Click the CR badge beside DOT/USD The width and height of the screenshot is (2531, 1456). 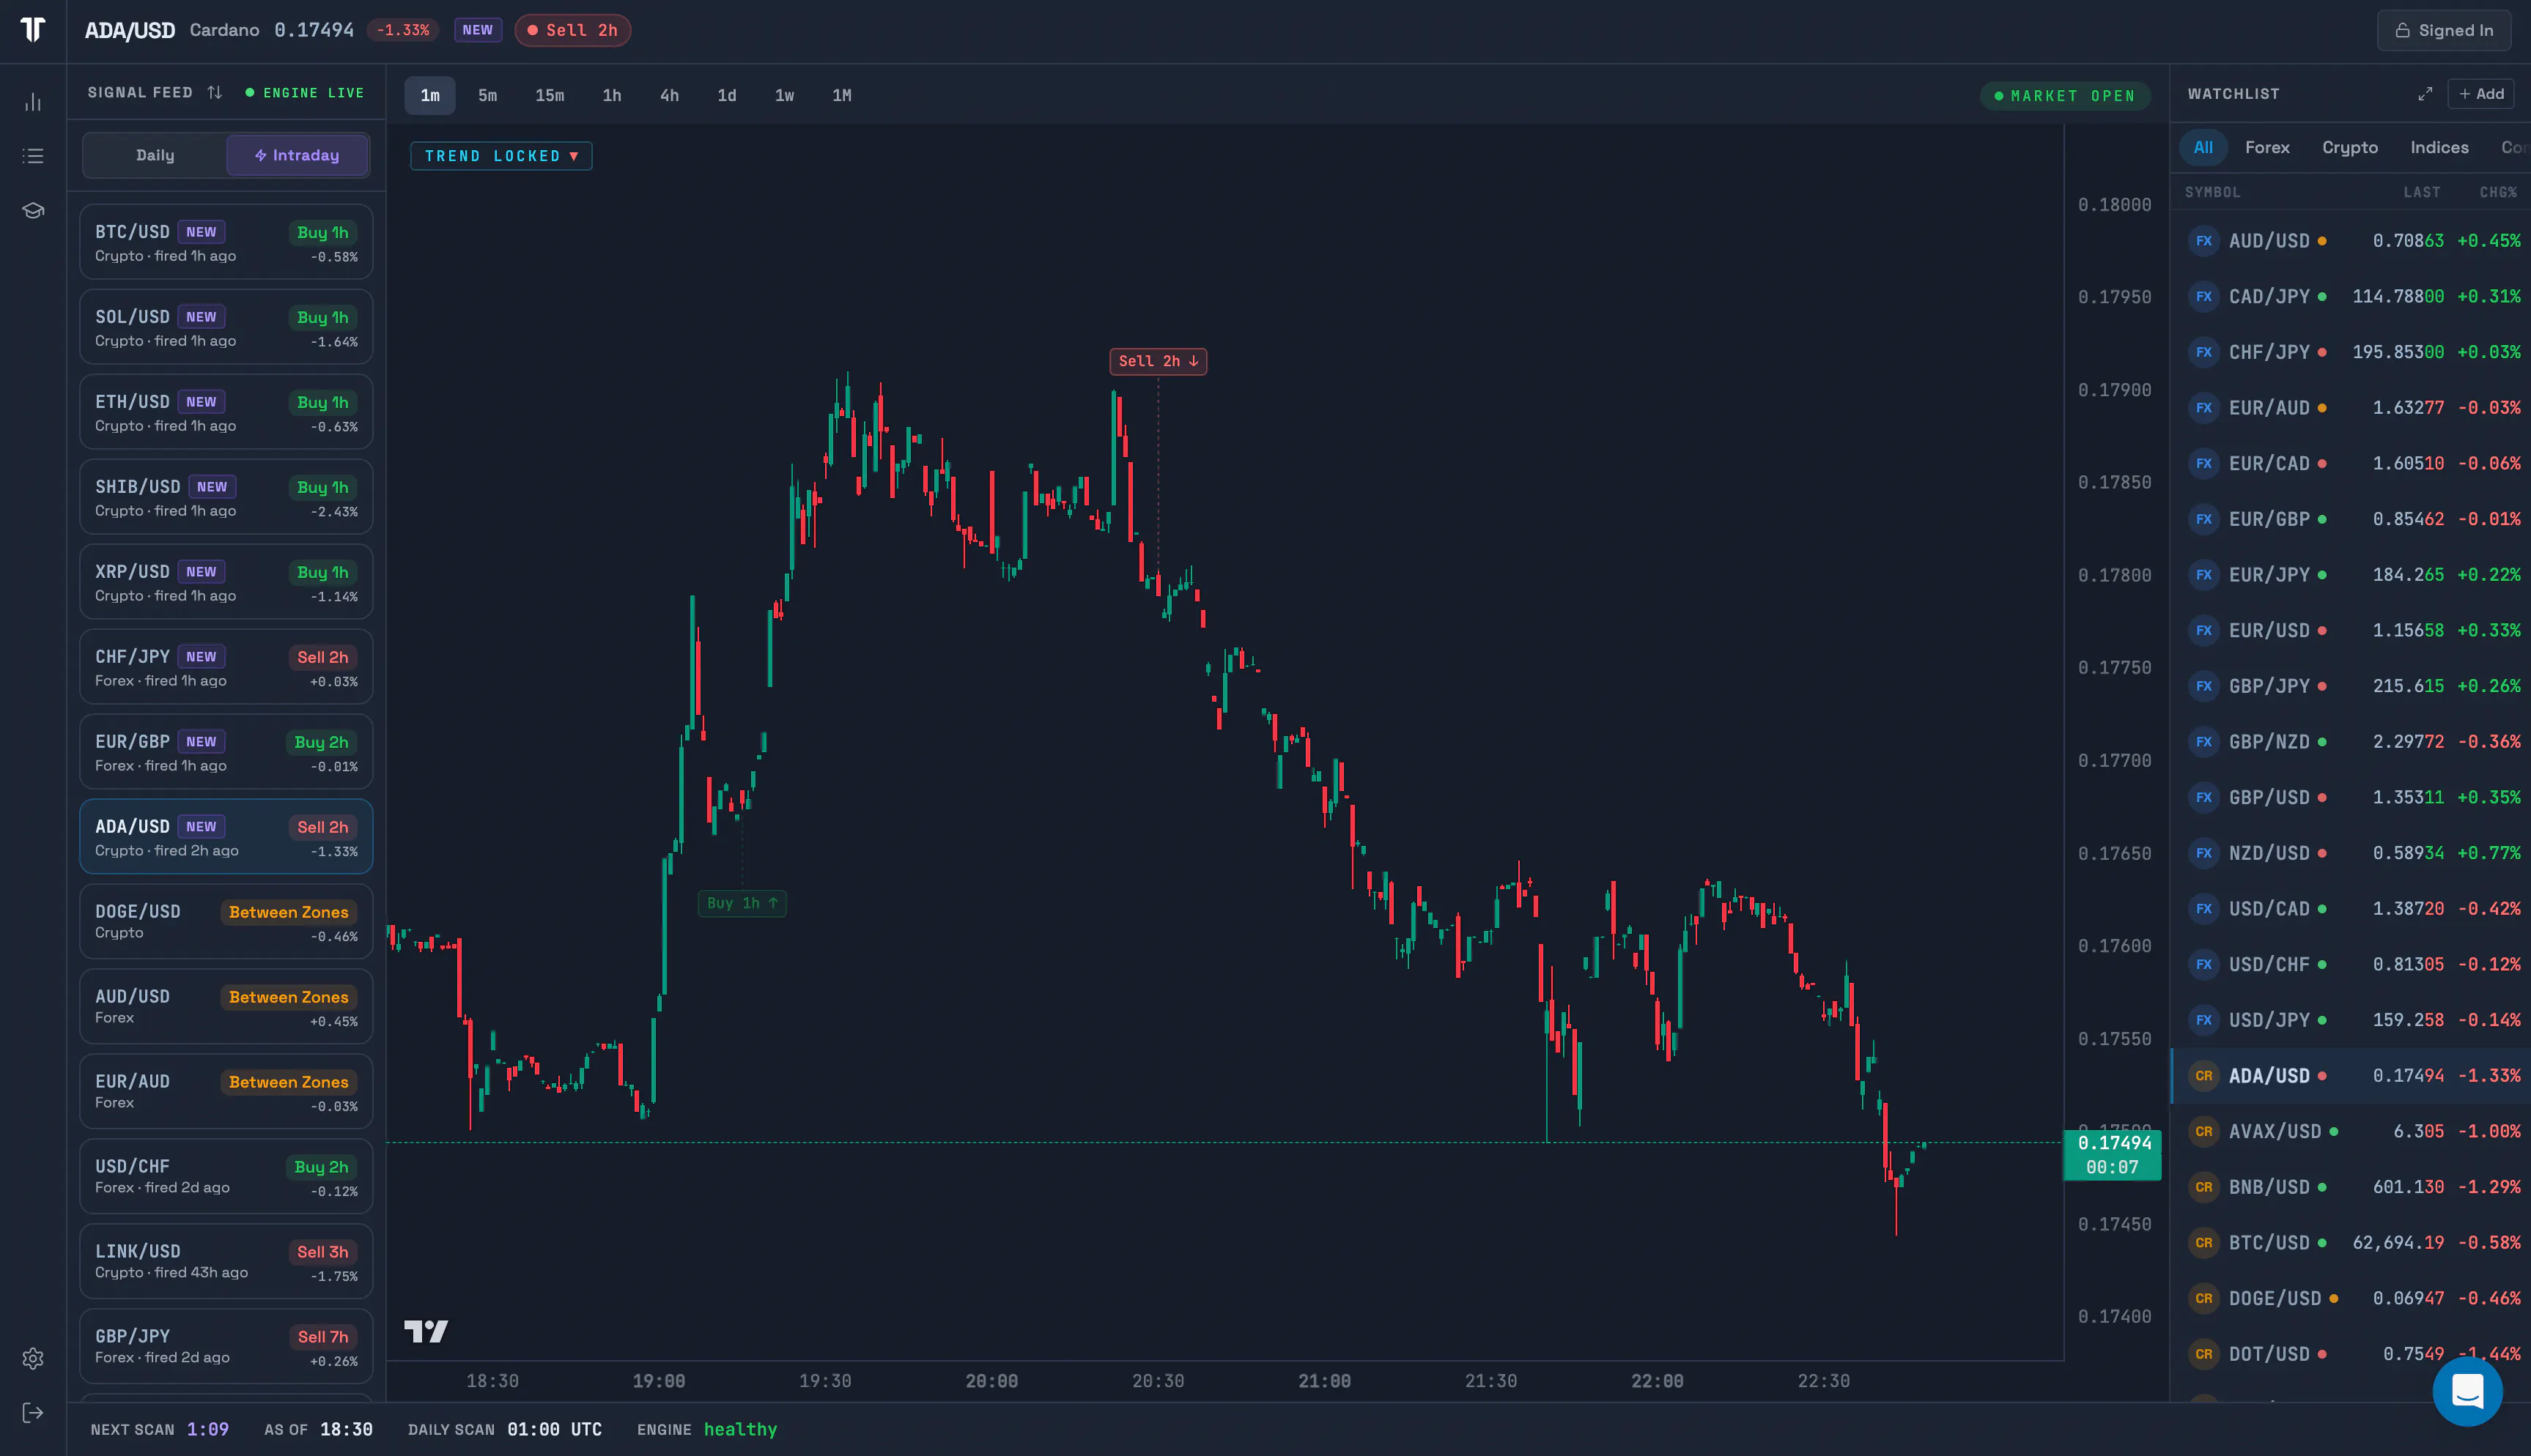2204,1354
